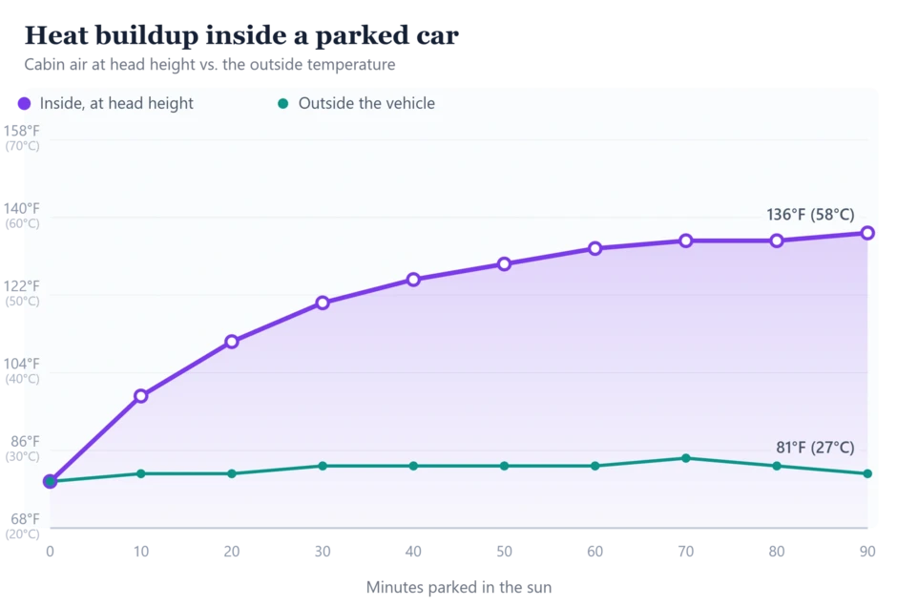Click the purple legend dot
The height and width of the screenshot is (607, 897).
point(24,103)
